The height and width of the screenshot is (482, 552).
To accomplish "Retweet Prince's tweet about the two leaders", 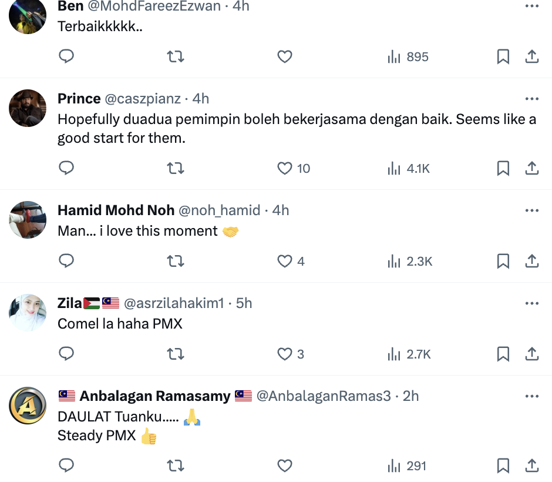I will point(175,168).
